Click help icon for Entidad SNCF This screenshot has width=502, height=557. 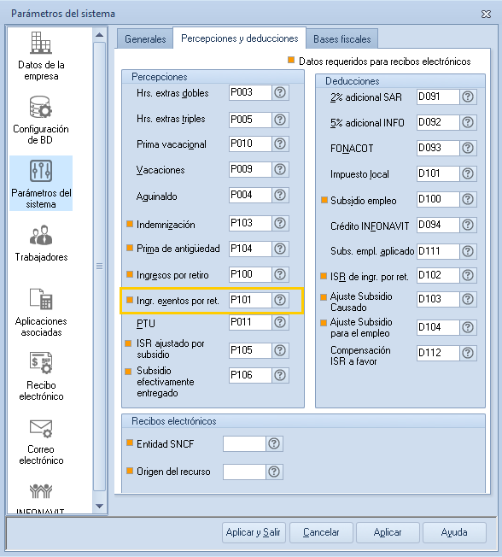274,443
